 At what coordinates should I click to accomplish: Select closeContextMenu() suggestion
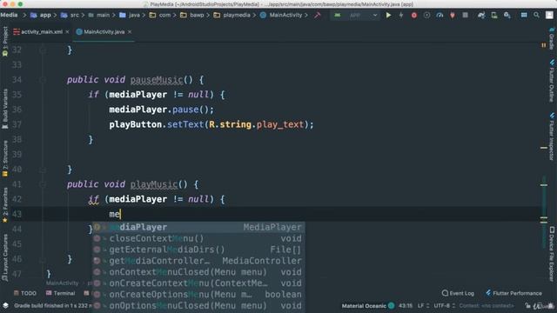tap(198, 238)
